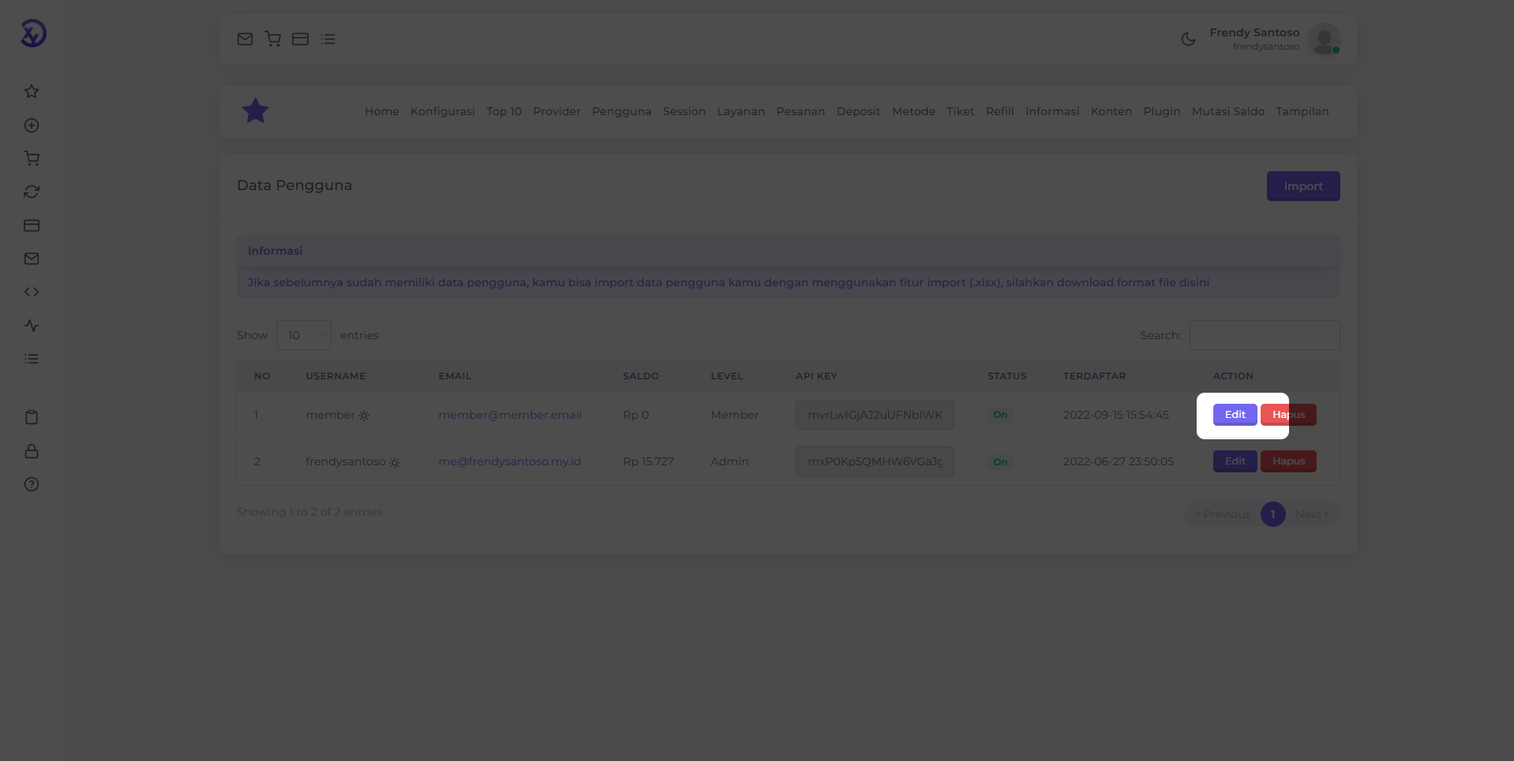Open Pengguna menu item
Viewport: 1514px width, 761px height.
tap(622, 111)
